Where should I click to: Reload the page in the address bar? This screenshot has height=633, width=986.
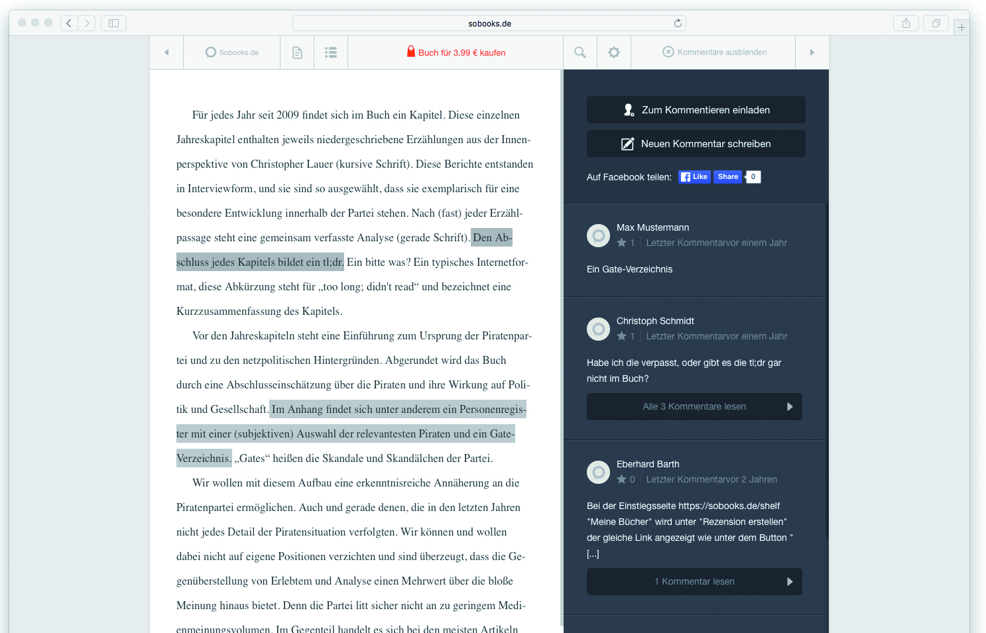click(678, 23)
